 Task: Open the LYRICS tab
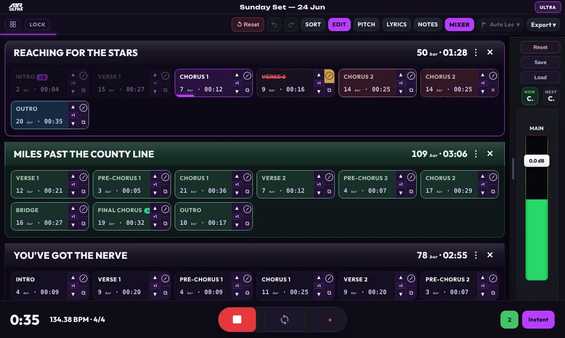(396, 25)
